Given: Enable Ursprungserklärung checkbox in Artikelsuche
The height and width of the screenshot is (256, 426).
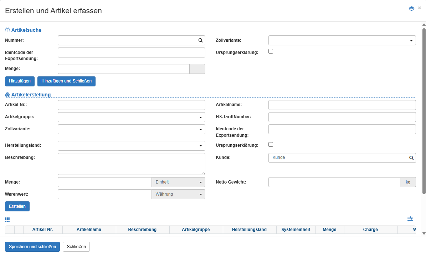Looking at the screenshot, I should [271, 51].
